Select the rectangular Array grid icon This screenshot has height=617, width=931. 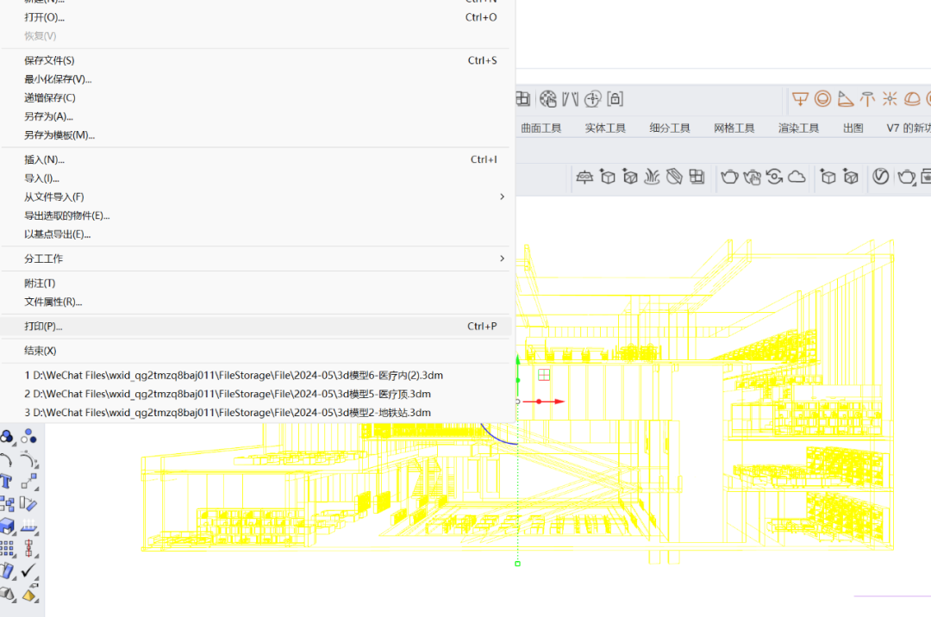click(7, 548)
